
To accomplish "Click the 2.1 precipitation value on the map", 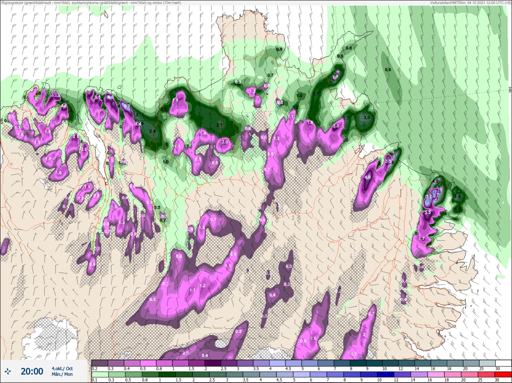I will pos(219,126).
